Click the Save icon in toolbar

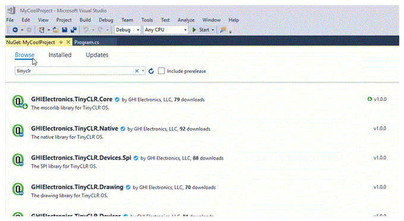point(64,30)
